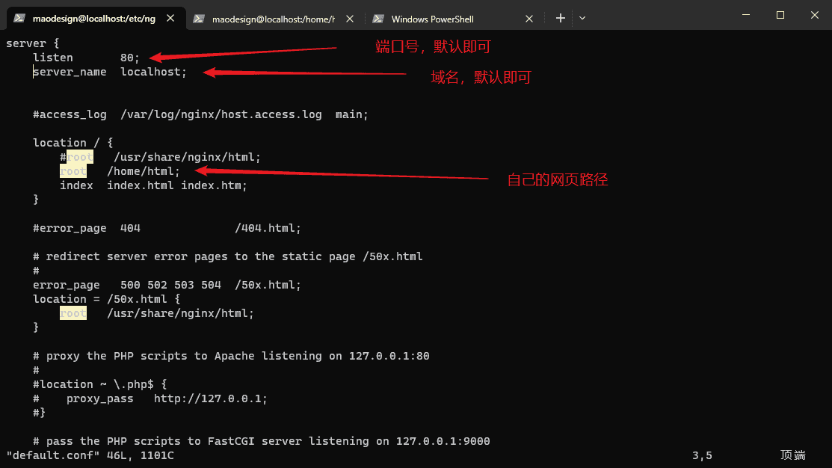The image size is (832, 468).
Task: Close the Windows PowerShell tab
Action: point(529,19)
